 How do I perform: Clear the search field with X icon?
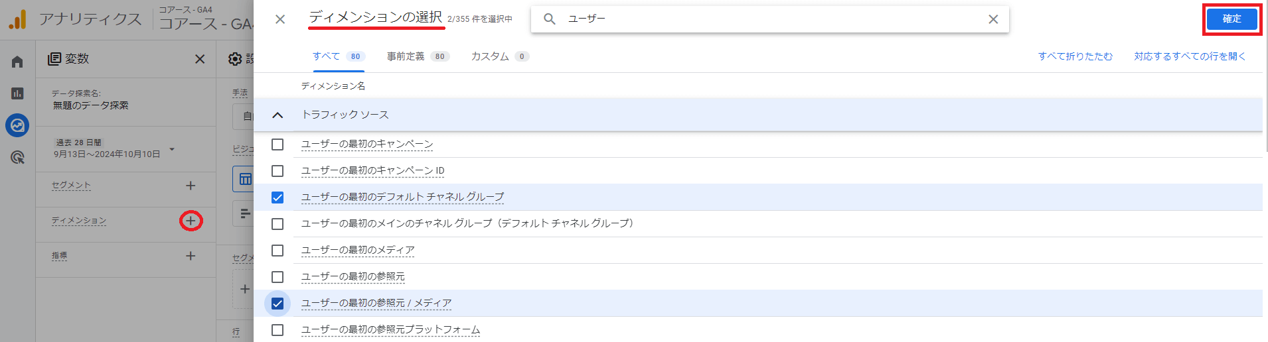pyautogui.click(x=993, y=19)
